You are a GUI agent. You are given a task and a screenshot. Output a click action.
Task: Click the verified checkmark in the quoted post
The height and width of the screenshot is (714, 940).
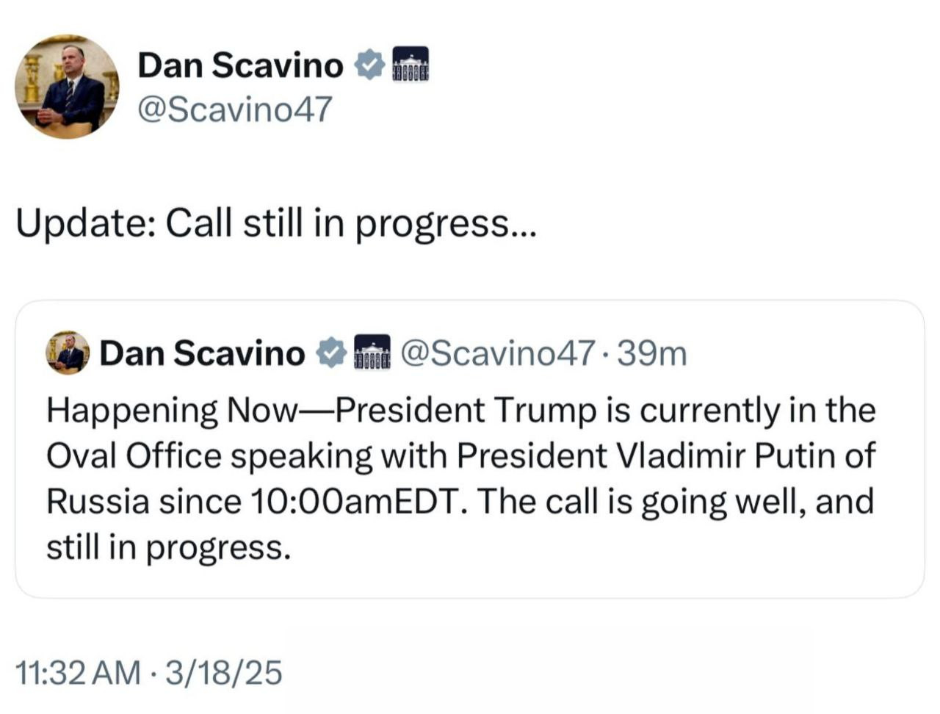click(x=331, y=353)
